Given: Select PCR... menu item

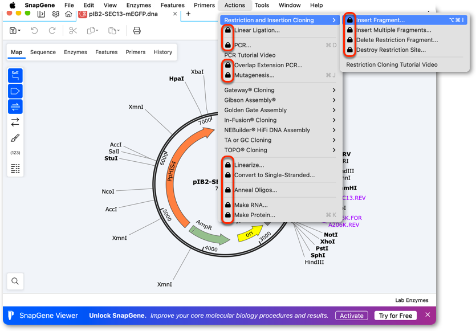Looking at the screenshot, I should (279, 45).
